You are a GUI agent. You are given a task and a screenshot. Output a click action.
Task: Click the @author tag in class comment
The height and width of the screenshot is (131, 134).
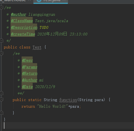(x=19, y=14)
